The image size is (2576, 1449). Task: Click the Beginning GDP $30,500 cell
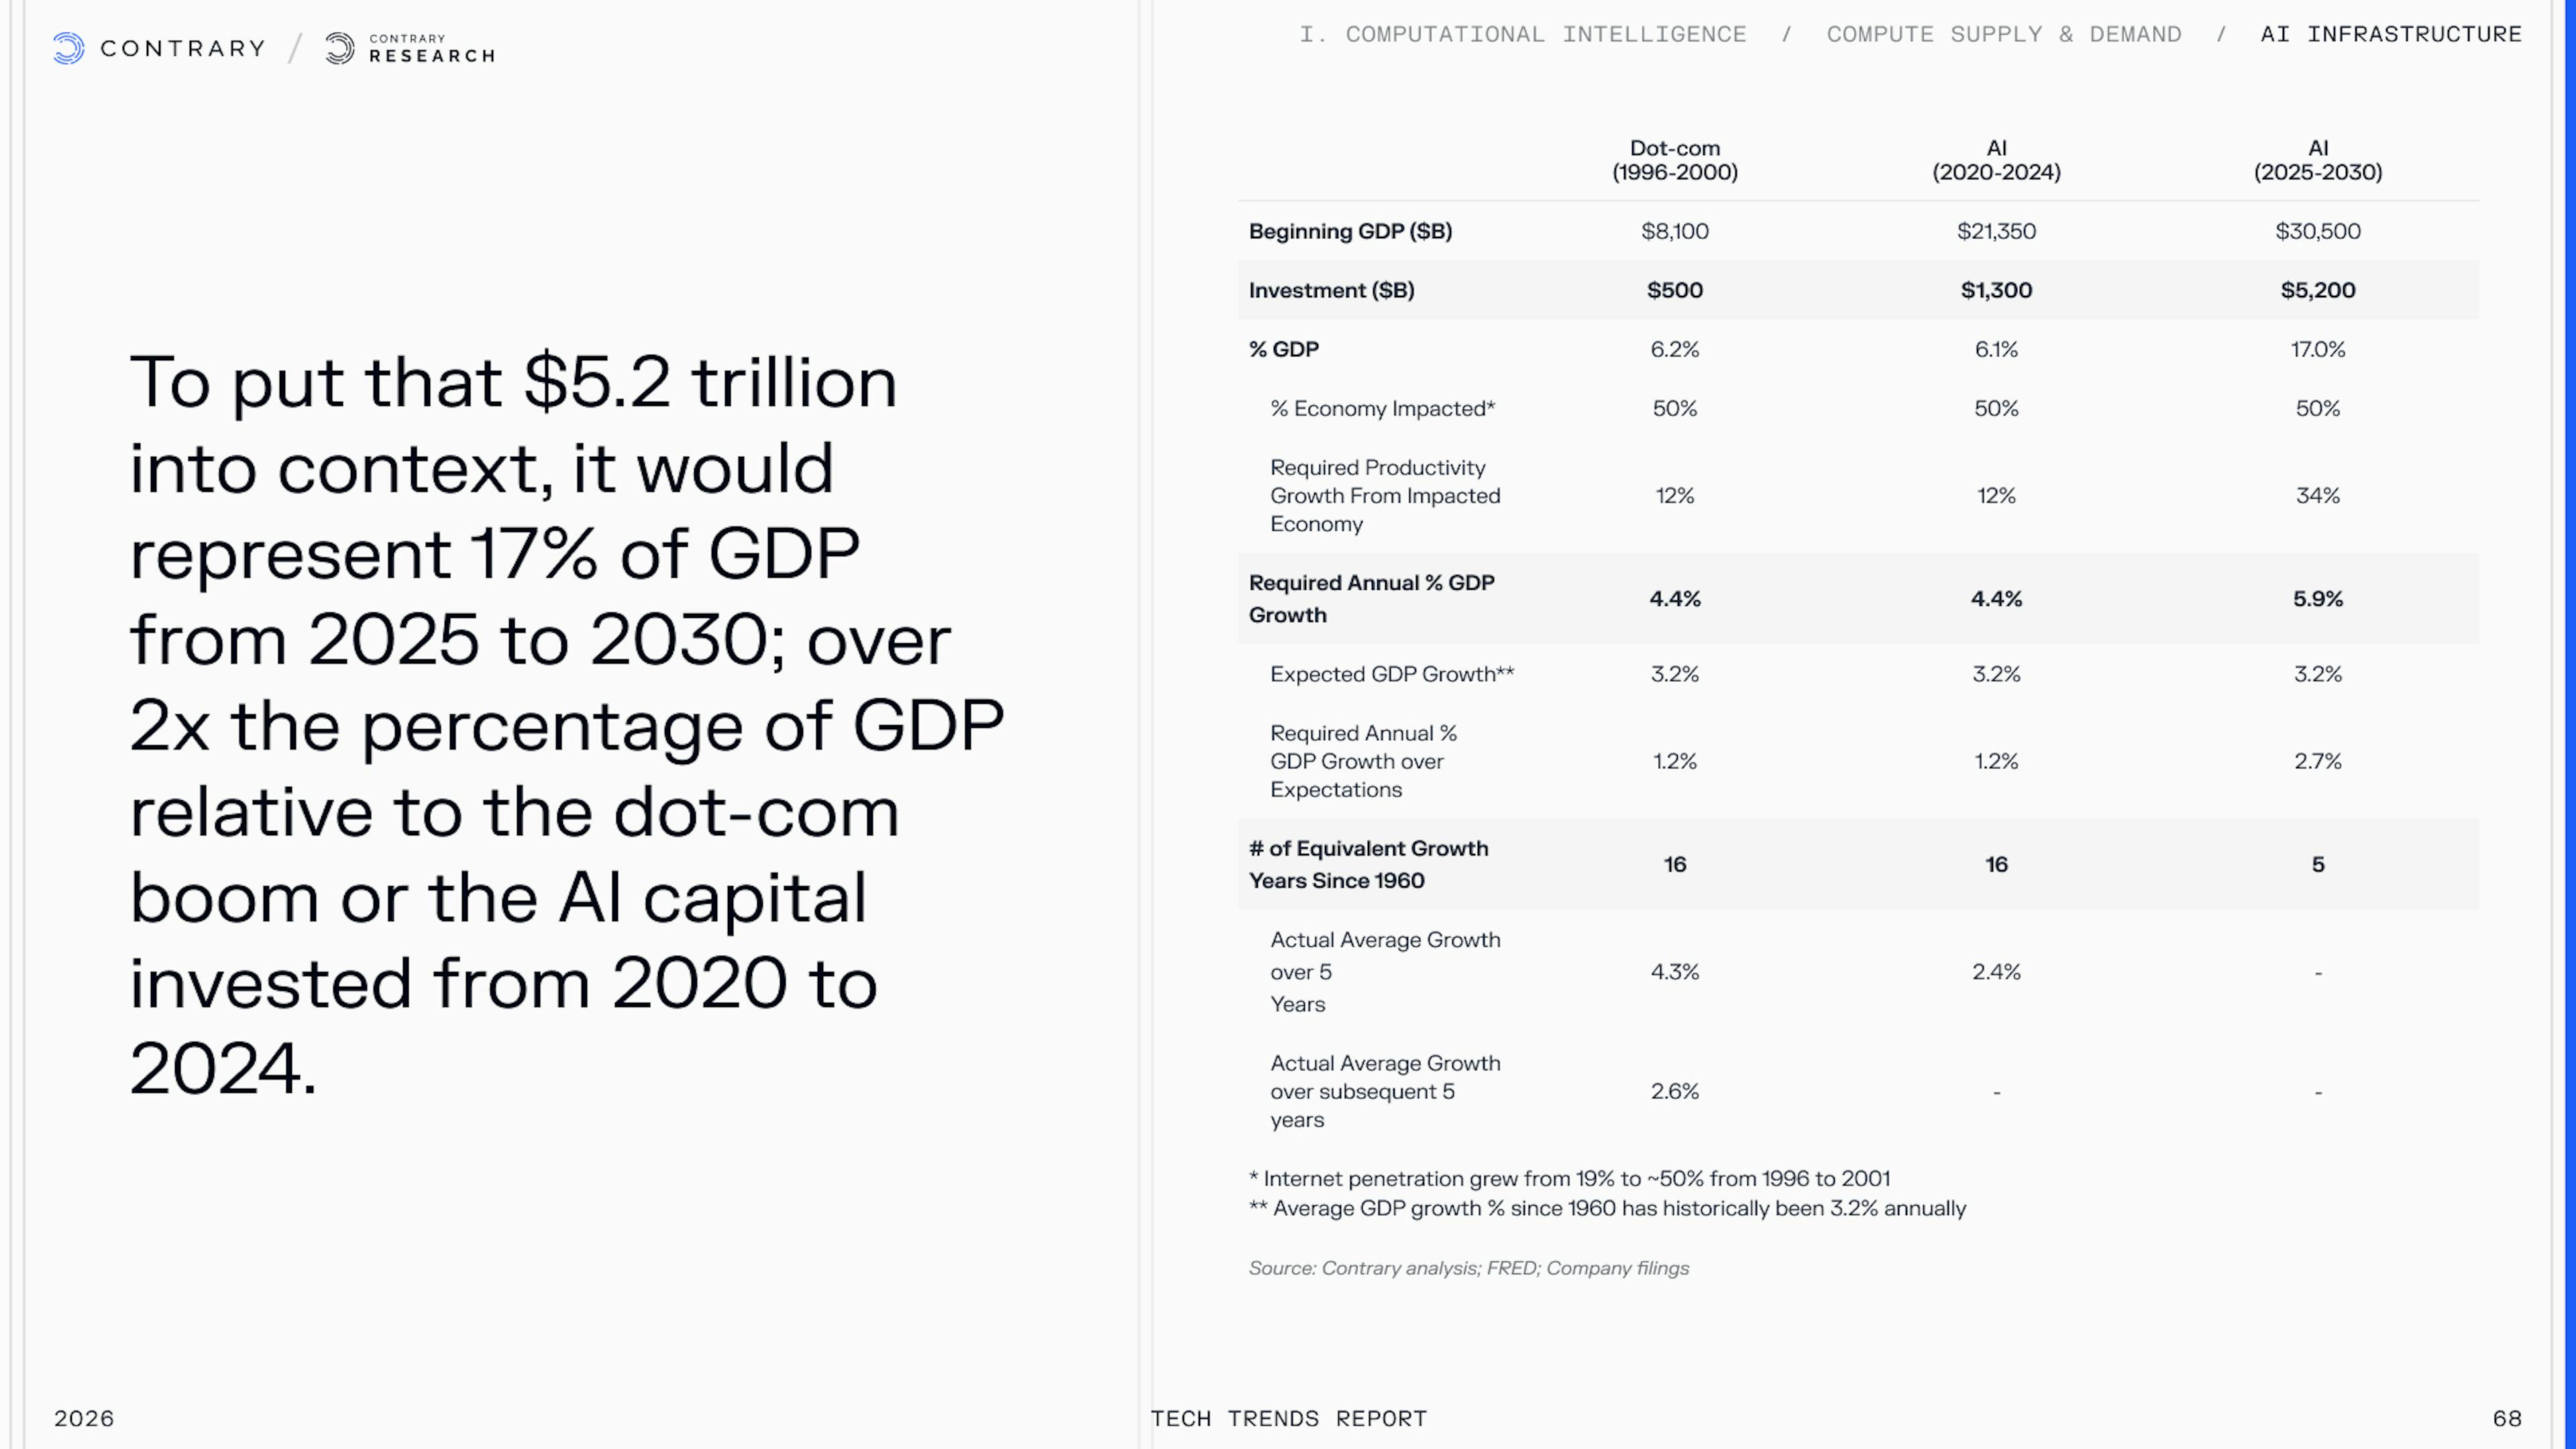[x=2317, y=231]
